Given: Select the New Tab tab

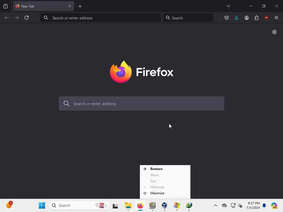Looking at the screenshot, I should coord(43,6).
